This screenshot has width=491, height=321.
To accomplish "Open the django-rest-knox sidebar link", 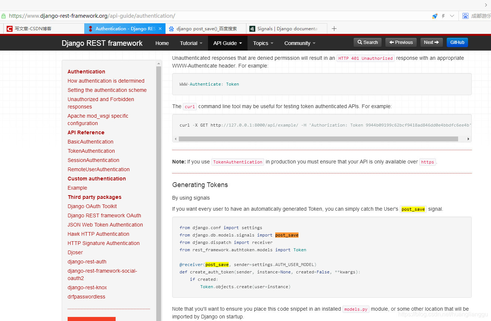I will tap(88, 287).
